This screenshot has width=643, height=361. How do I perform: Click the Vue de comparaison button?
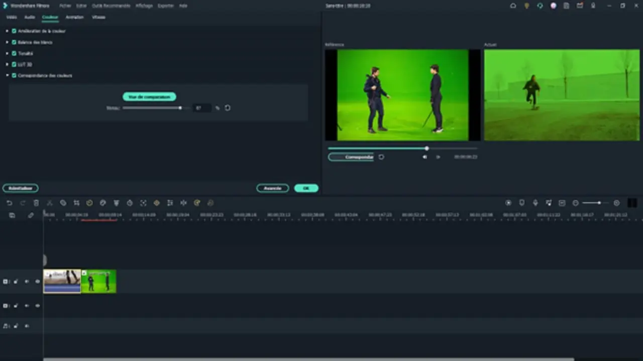click(149, 97)
